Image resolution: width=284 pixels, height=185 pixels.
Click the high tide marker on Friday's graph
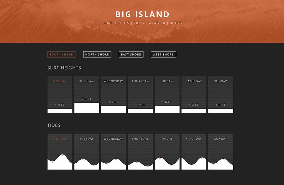[160, 157]
